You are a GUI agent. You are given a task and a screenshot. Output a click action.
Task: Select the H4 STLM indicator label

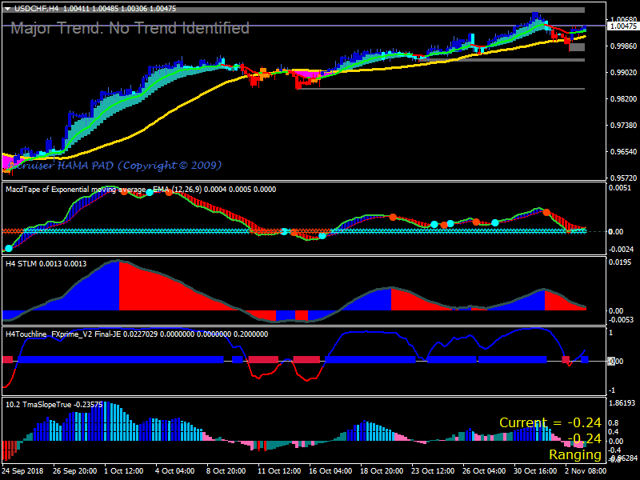(27, 258)
